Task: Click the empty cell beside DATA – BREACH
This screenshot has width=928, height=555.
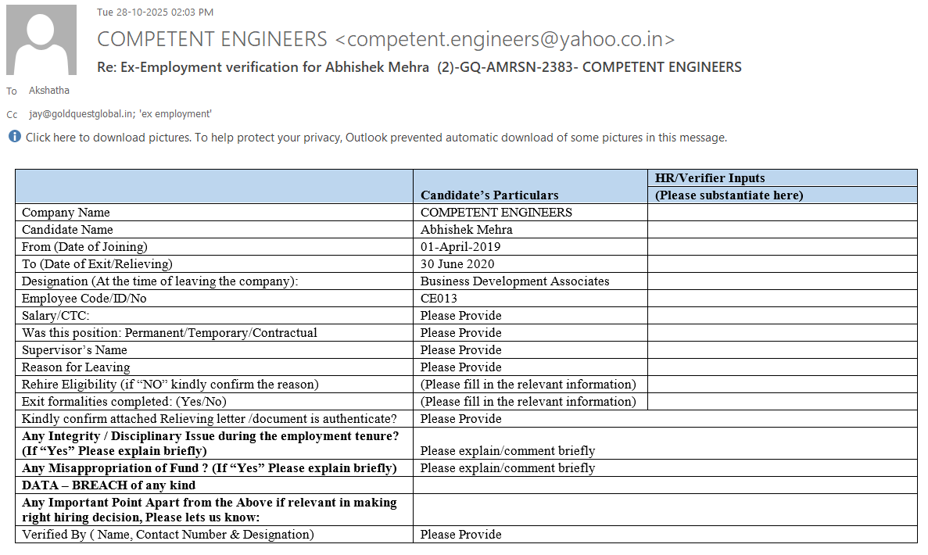Action: pos(665,485)
